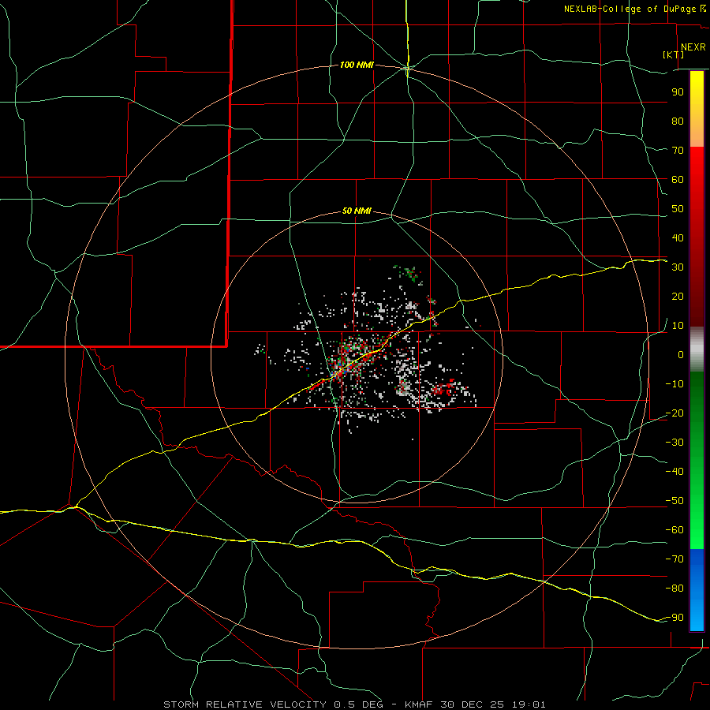Click the -50 value on the velocity scale

tap(674, 501)
